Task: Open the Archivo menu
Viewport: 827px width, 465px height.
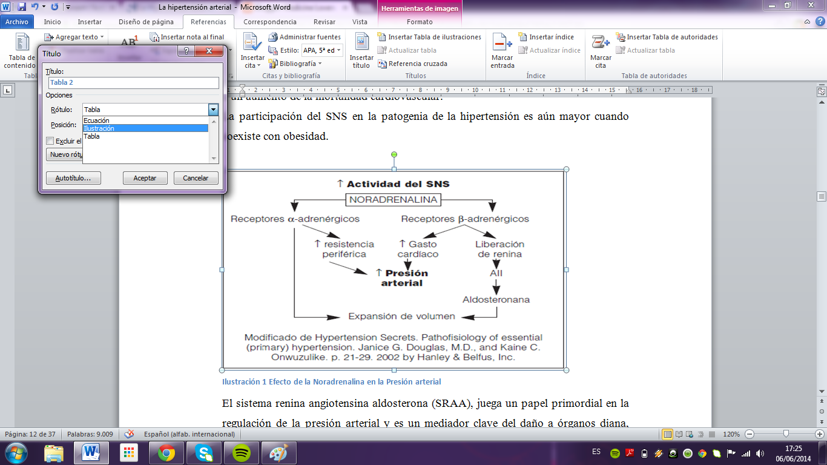Action: coord(17,21)
